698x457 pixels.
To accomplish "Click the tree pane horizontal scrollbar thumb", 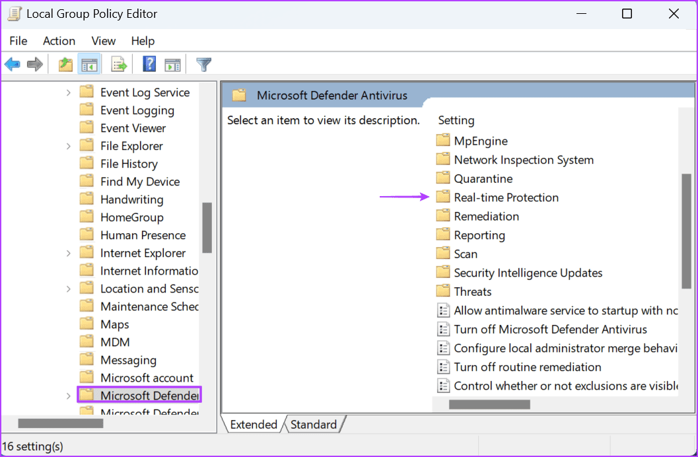I will [61, 423].
